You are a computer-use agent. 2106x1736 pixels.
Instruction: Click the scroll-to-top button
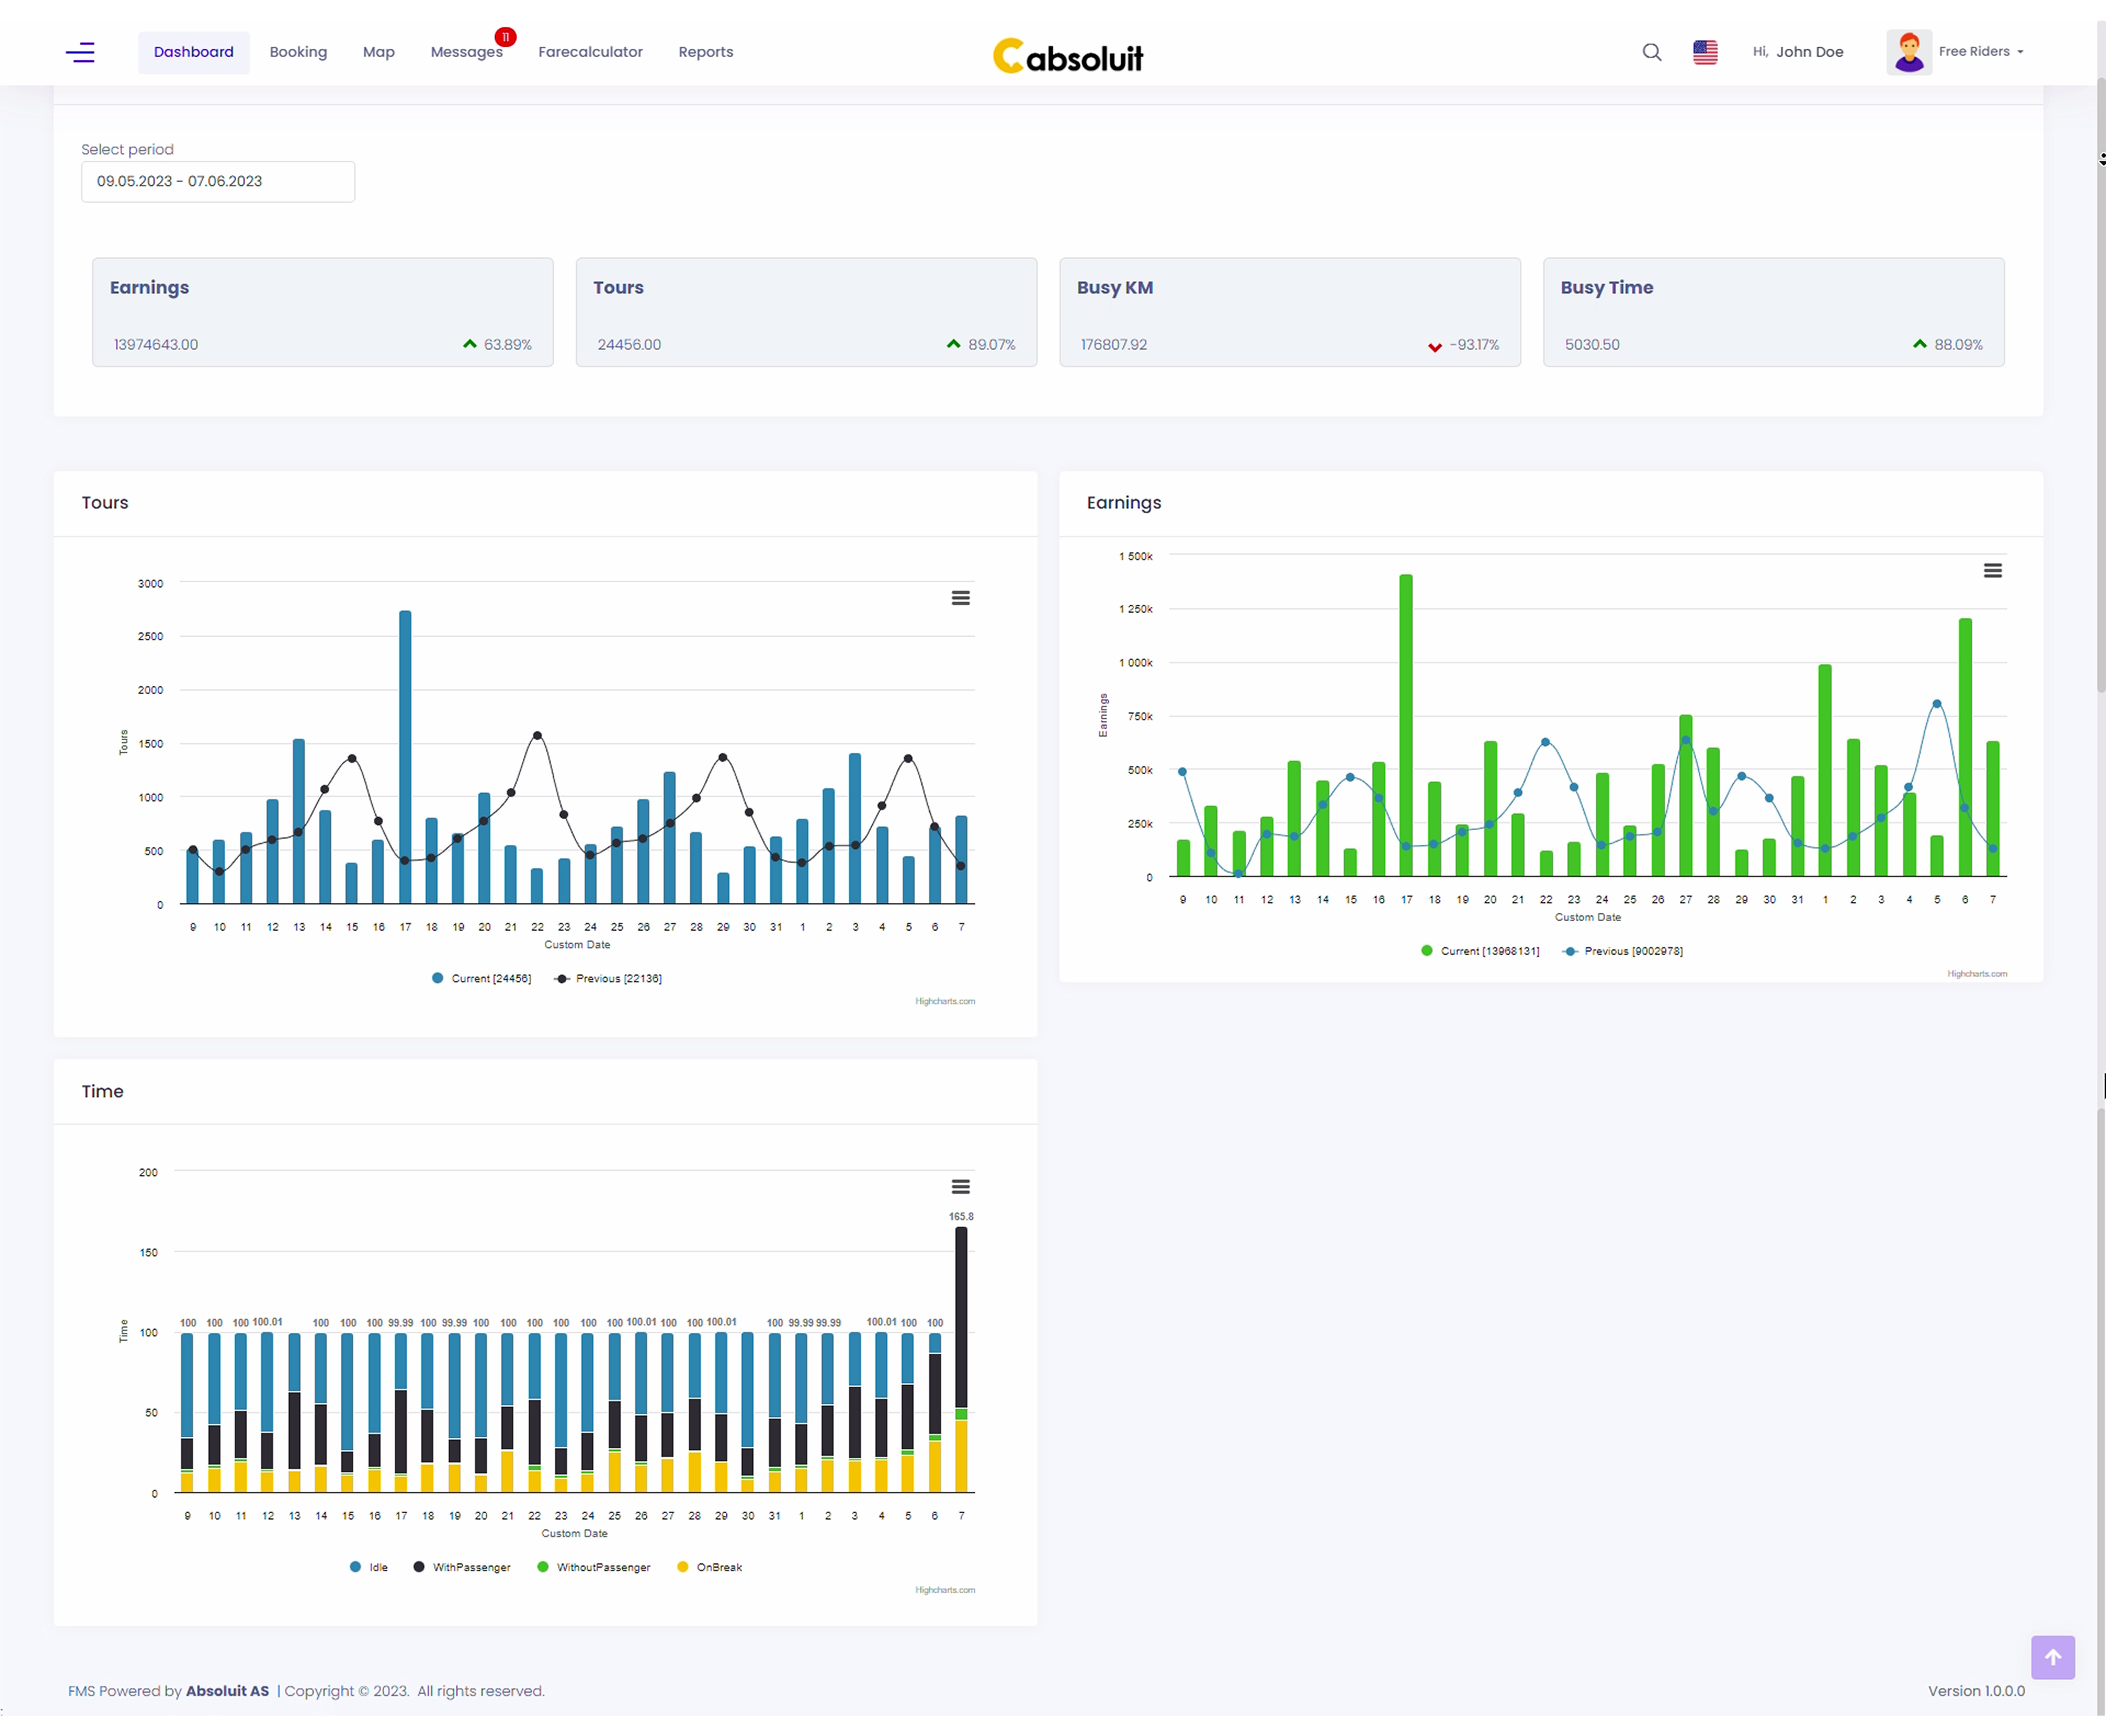tap(2054, 1657)
